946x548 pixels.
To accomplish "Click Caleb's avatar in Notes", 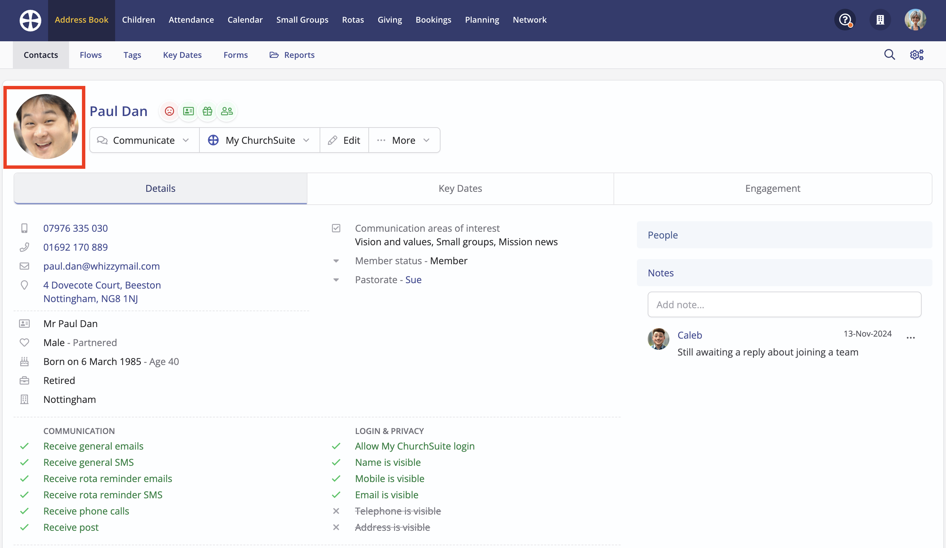I will (x=659, y=339).
